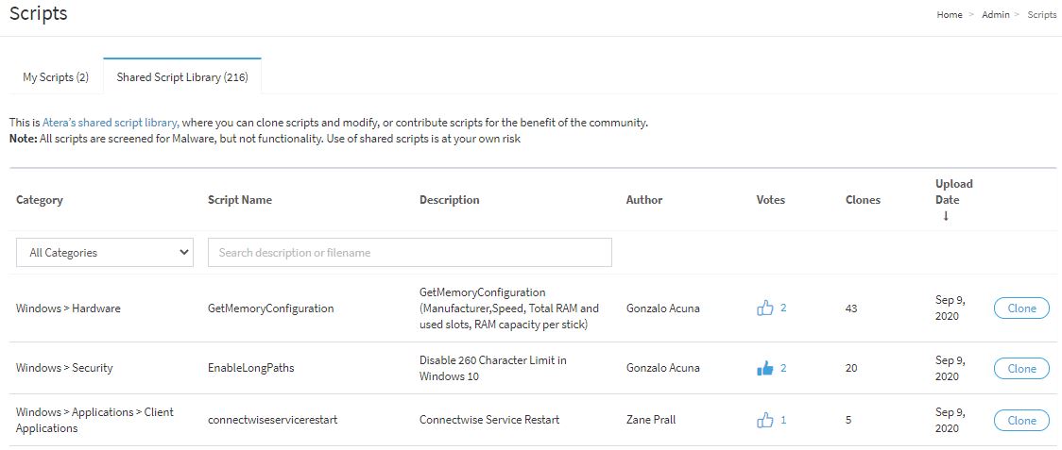Image resolution: width=1062 pixels, height=450 pixels.
Task: Click the Author column header
Action: click(644, 200)
